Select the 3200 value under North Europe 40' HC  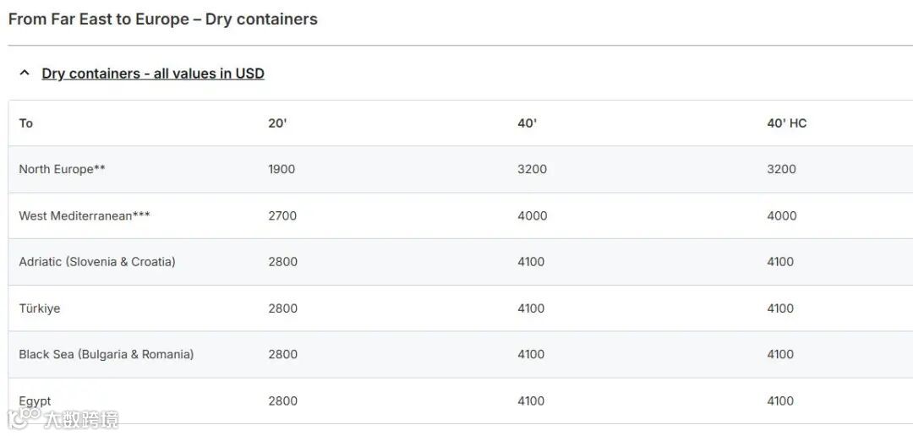coord(781,169)
